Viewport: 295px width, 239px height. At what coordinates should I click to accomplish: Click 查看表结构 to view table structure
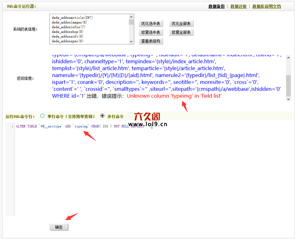click(x=151, y=41)
